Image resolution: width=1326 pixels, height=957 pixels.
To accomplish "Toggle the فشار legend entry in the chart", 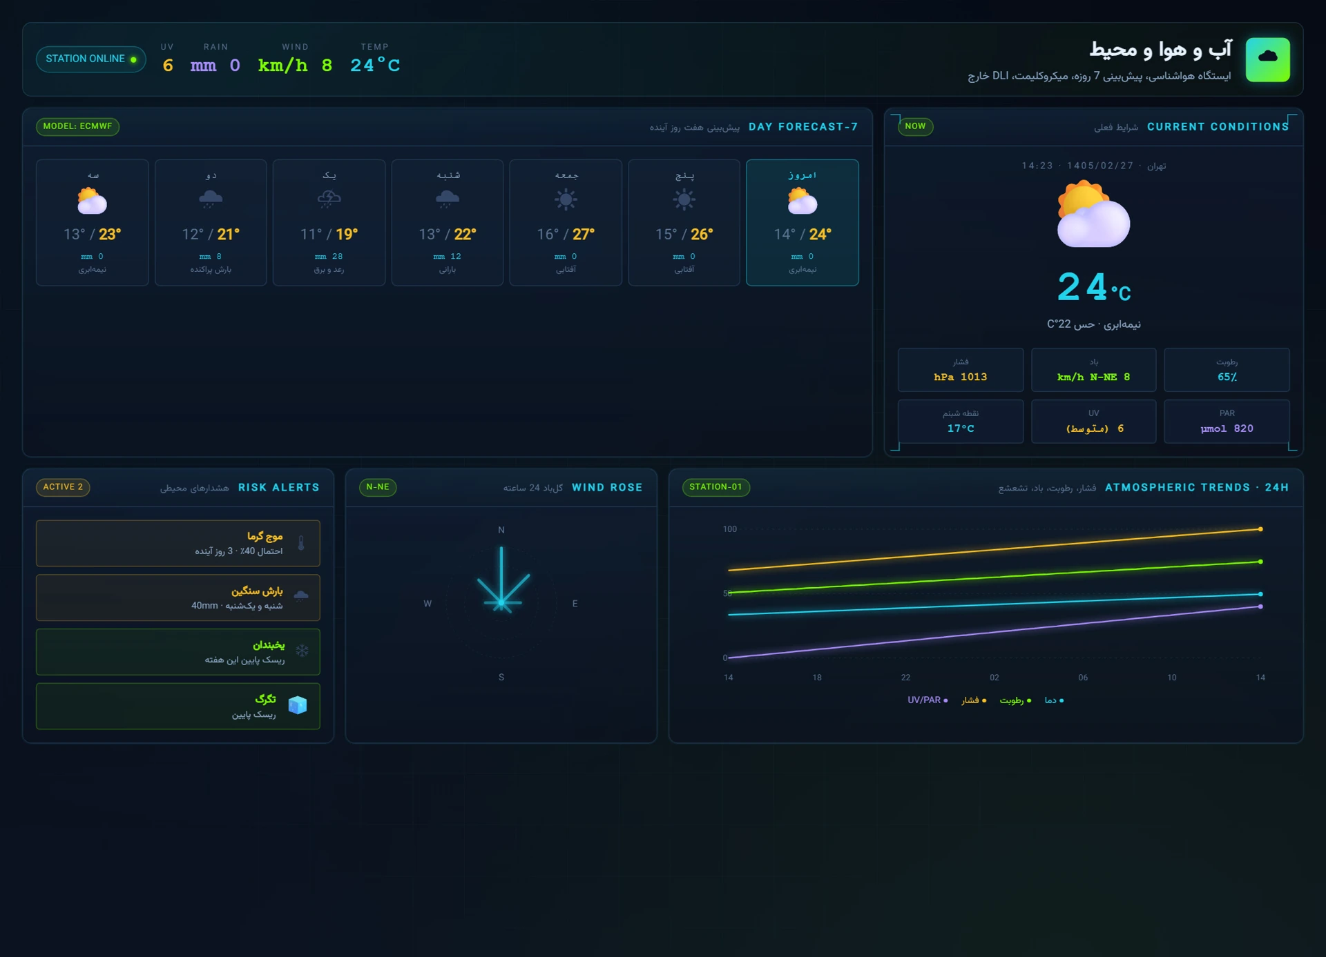I will [974, 700].
